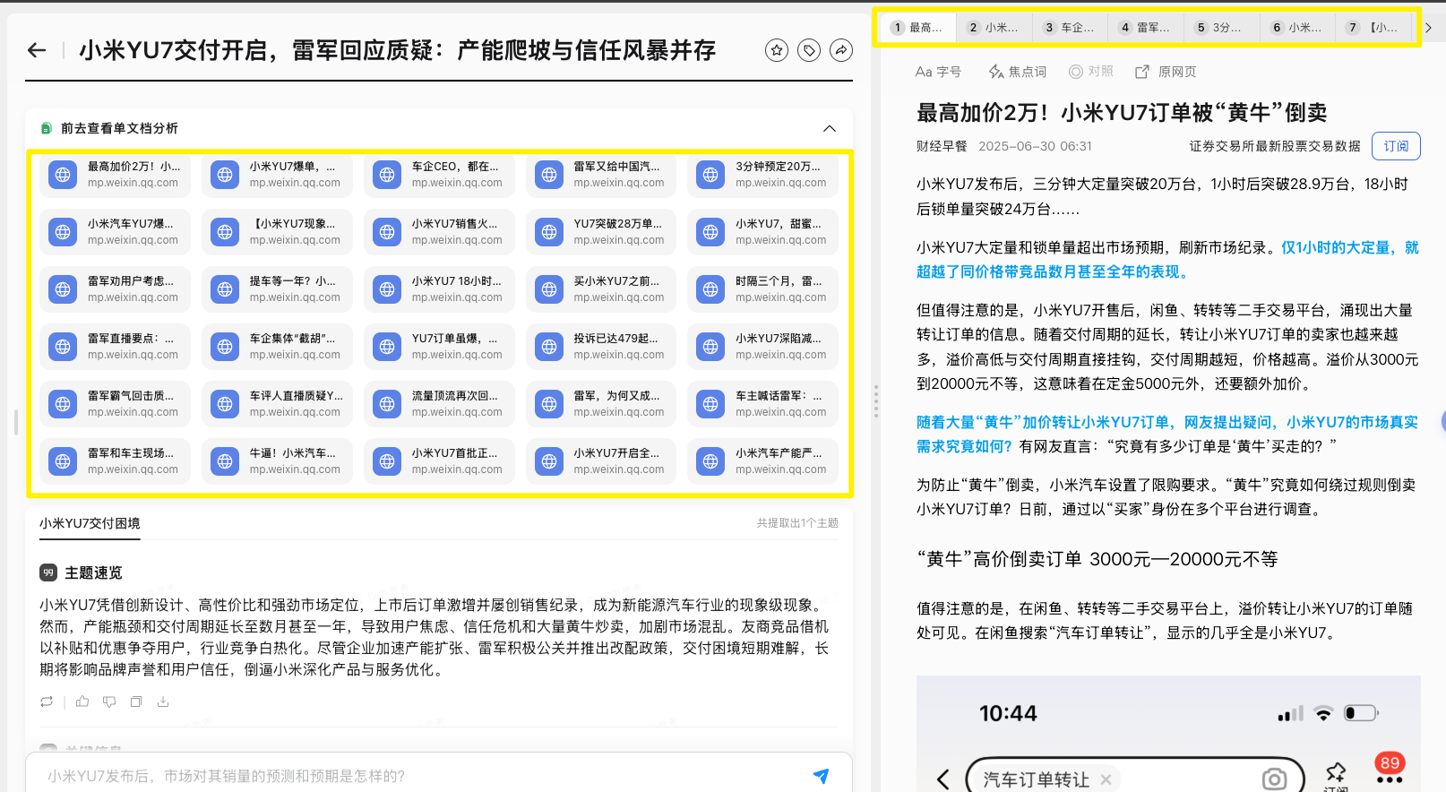This screenshot has width=1446, height=792.
Task: Focus the question input field at bottom
Action: 421,776
